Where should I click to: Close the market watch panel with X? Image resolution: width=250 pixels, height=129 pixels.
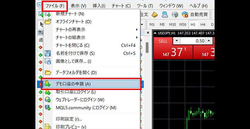tap(148, 33)
